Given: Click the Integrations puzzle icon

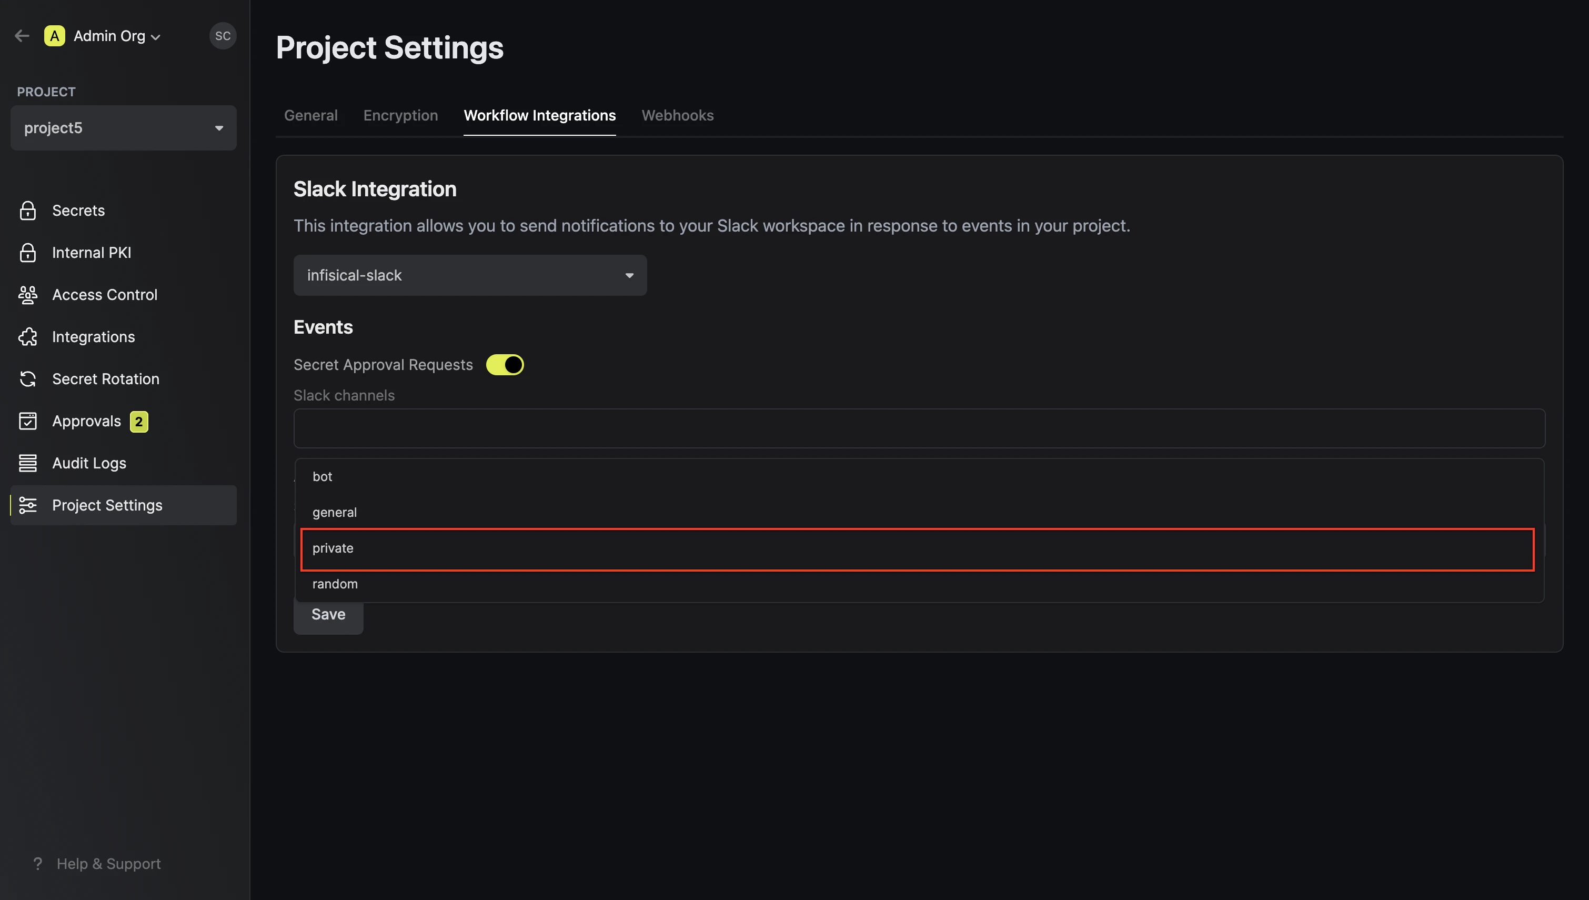Looking at the screenshot, I should 28,337.
